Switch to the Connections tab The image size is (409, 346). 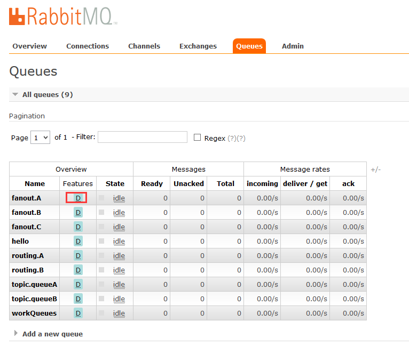88,46
